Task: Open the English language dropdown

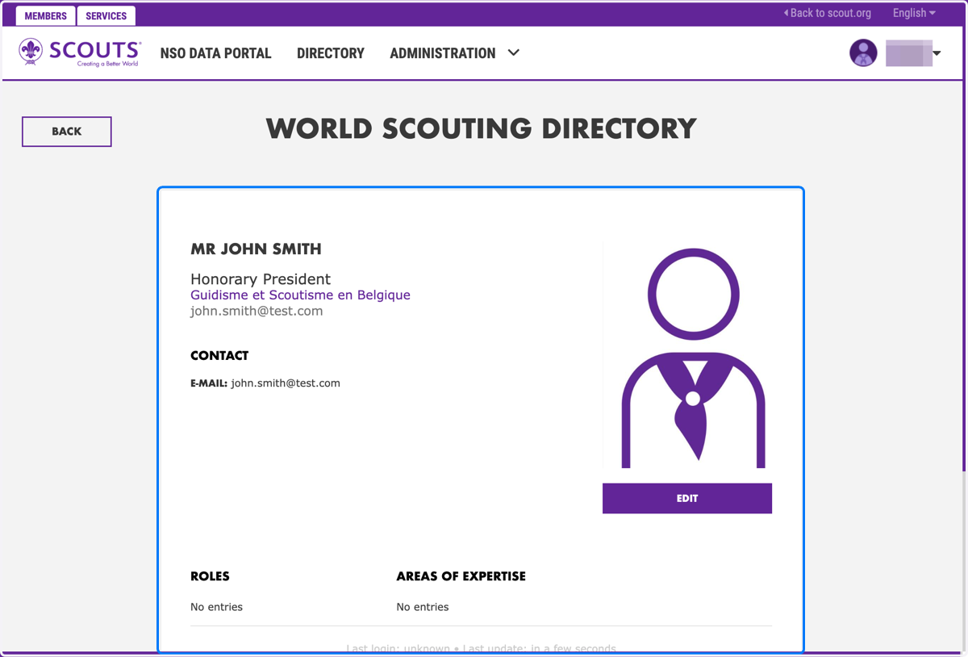Action: pyautogui.click(x=914, y=13)
